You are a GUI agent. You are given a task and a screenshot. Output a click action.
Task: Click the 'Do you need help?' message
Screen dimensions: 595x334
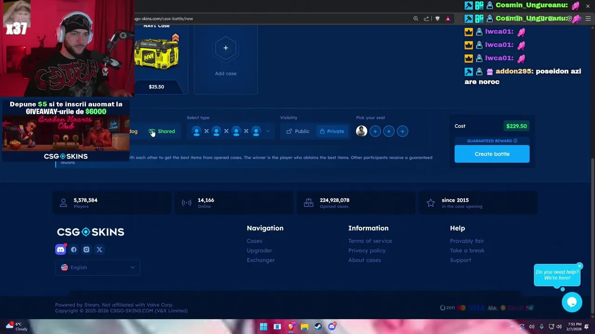tap(557, 275)
